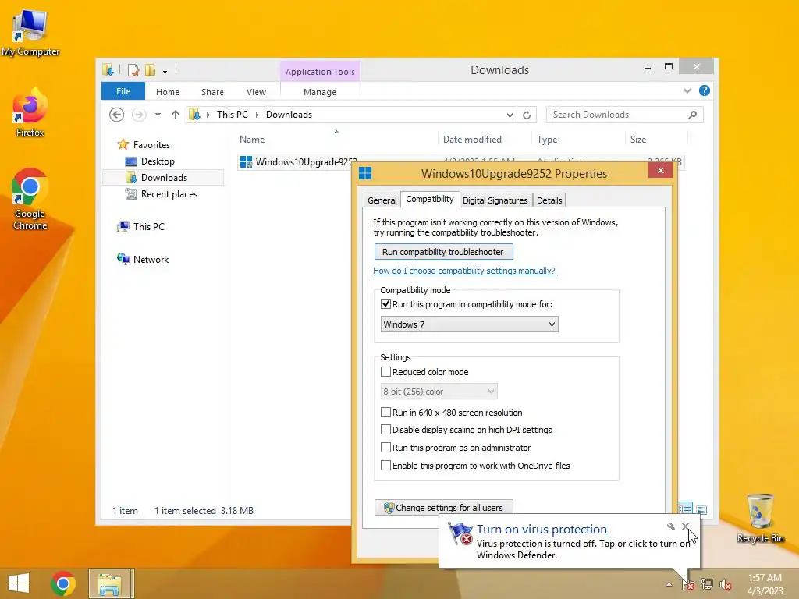Launch Firefox from the desktop
This screenshot has width=799, height=599.
(x=30, y=112)
